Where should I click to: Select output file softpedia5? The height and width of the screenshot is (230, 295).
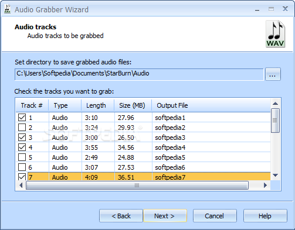[x=170, y=157]
